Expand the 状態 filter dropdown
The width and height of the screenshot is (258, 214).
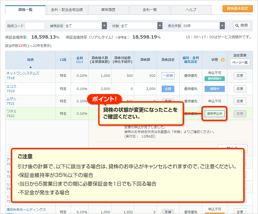(140, 26)
